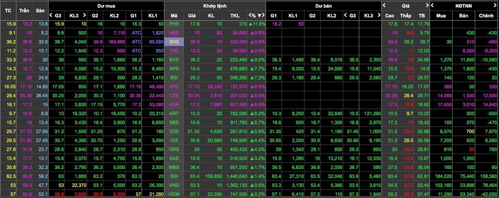Sort by the Mã column header
Screen dimensions: 499x198
point(174,15)
